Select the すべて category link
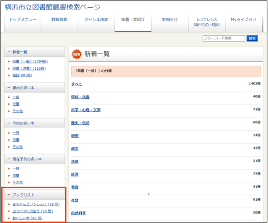268x223 pixels. point(76,84)
